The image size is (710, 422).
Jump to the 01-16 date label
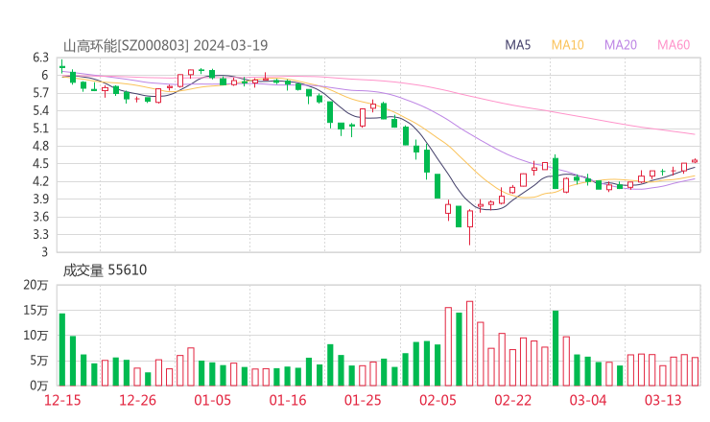click(x=287, y=400)
